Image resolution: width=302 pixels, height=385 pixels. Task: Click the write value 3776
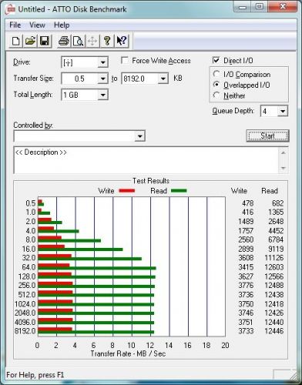click(246, 285)
